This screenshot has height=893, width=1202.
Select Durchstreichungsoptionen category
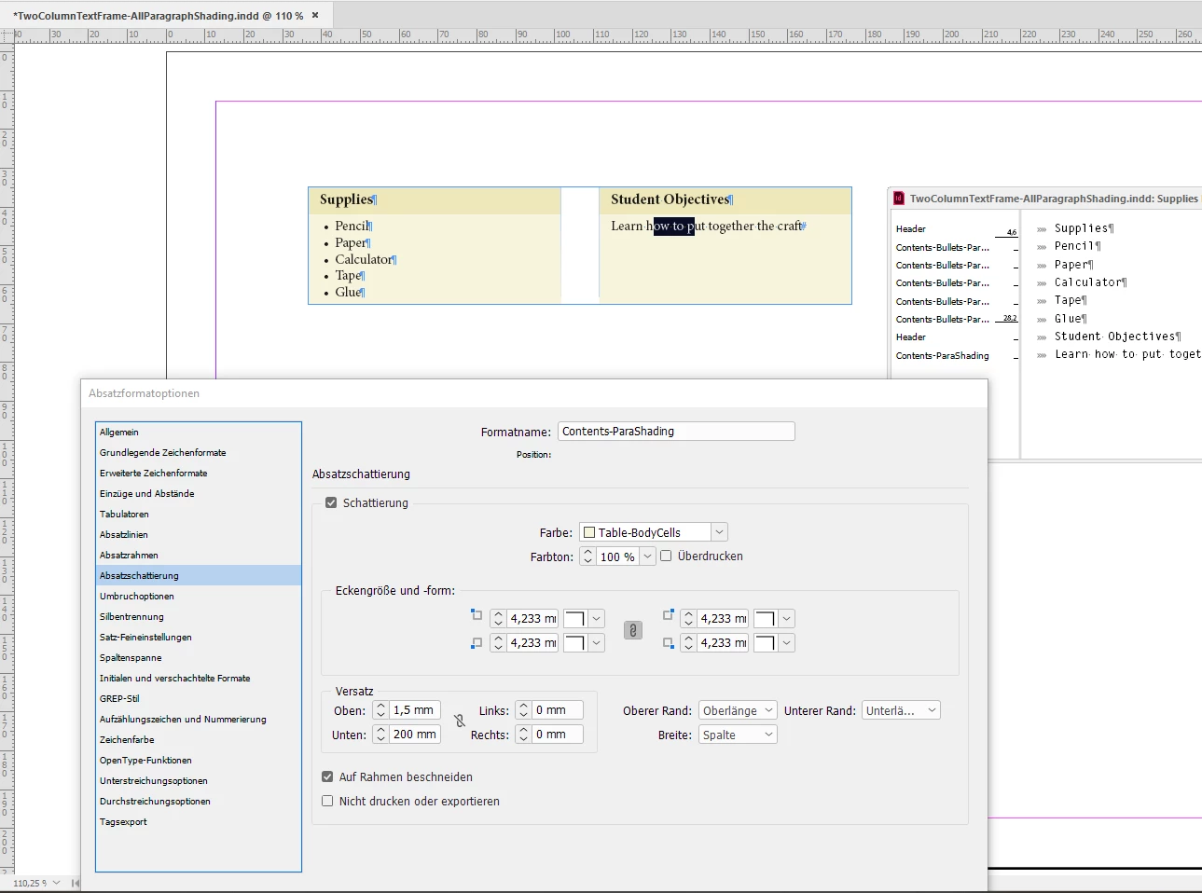pos(199,802)
